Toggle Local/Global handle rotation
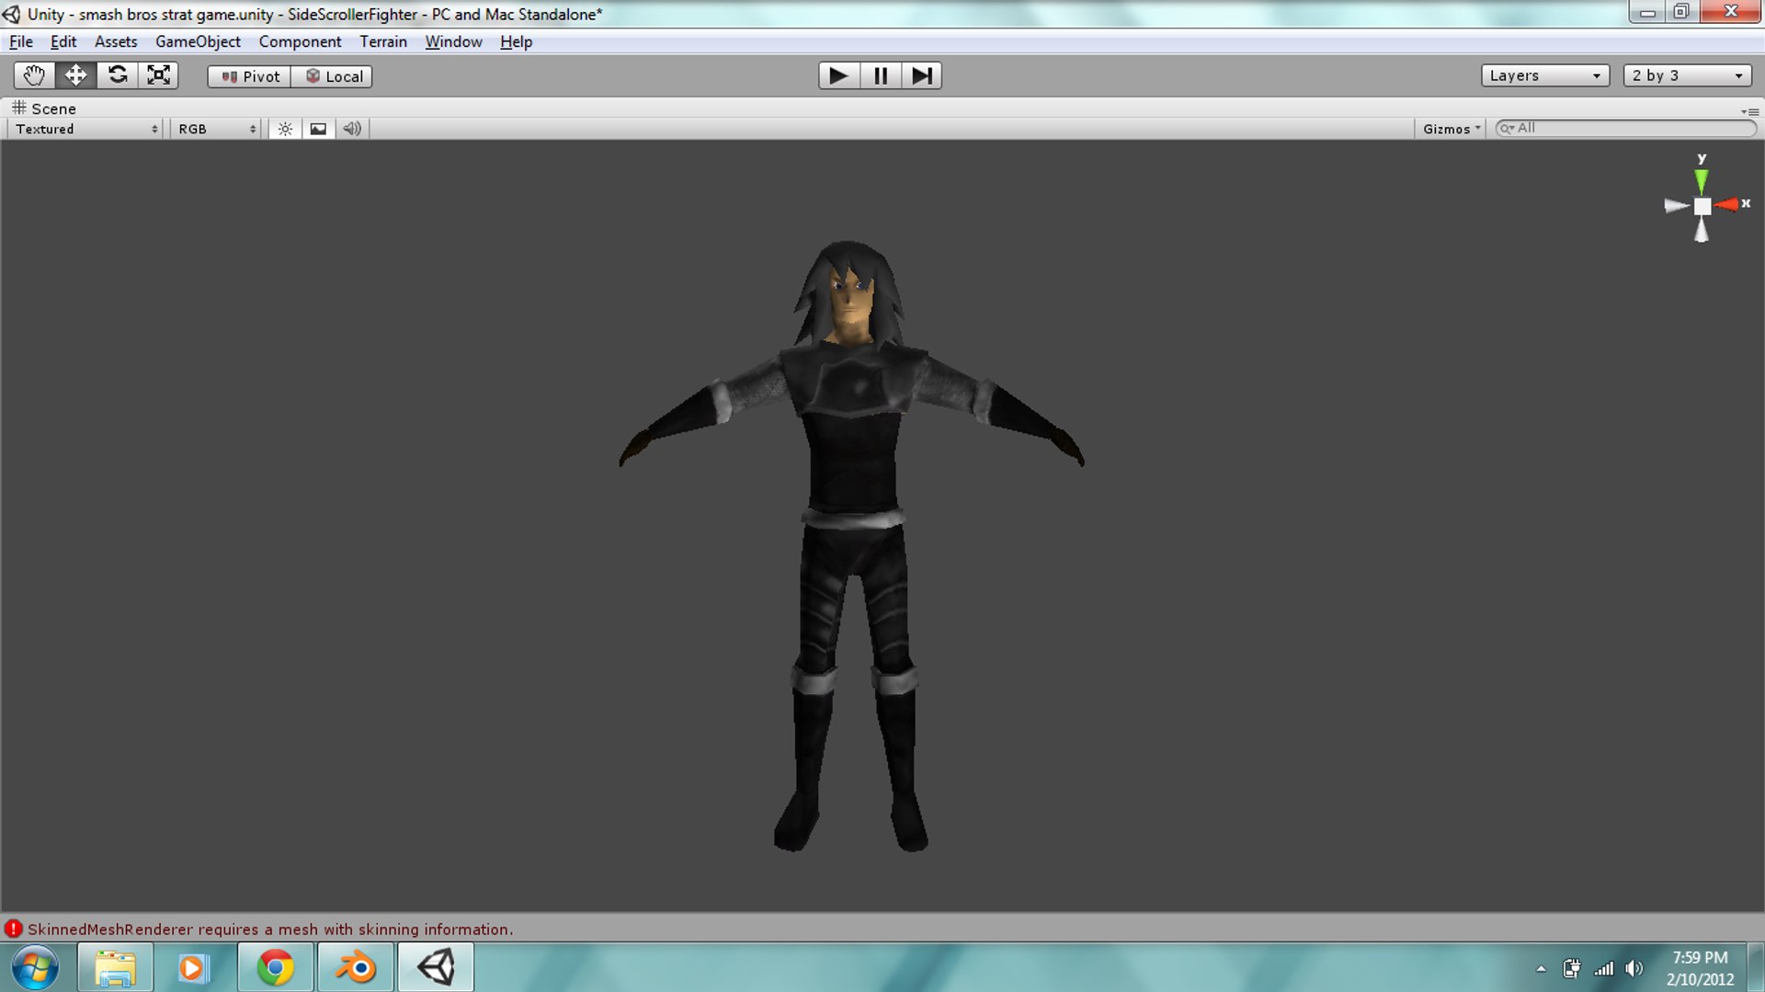Image resolution: width=1765 pixels, height=992 pixels. (x=333, y=76)
